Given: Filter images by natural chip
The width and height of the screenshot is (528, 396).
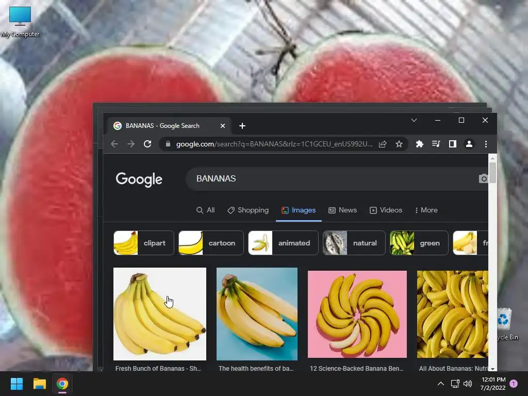Looking at the screenshot, I should point(354,243).
